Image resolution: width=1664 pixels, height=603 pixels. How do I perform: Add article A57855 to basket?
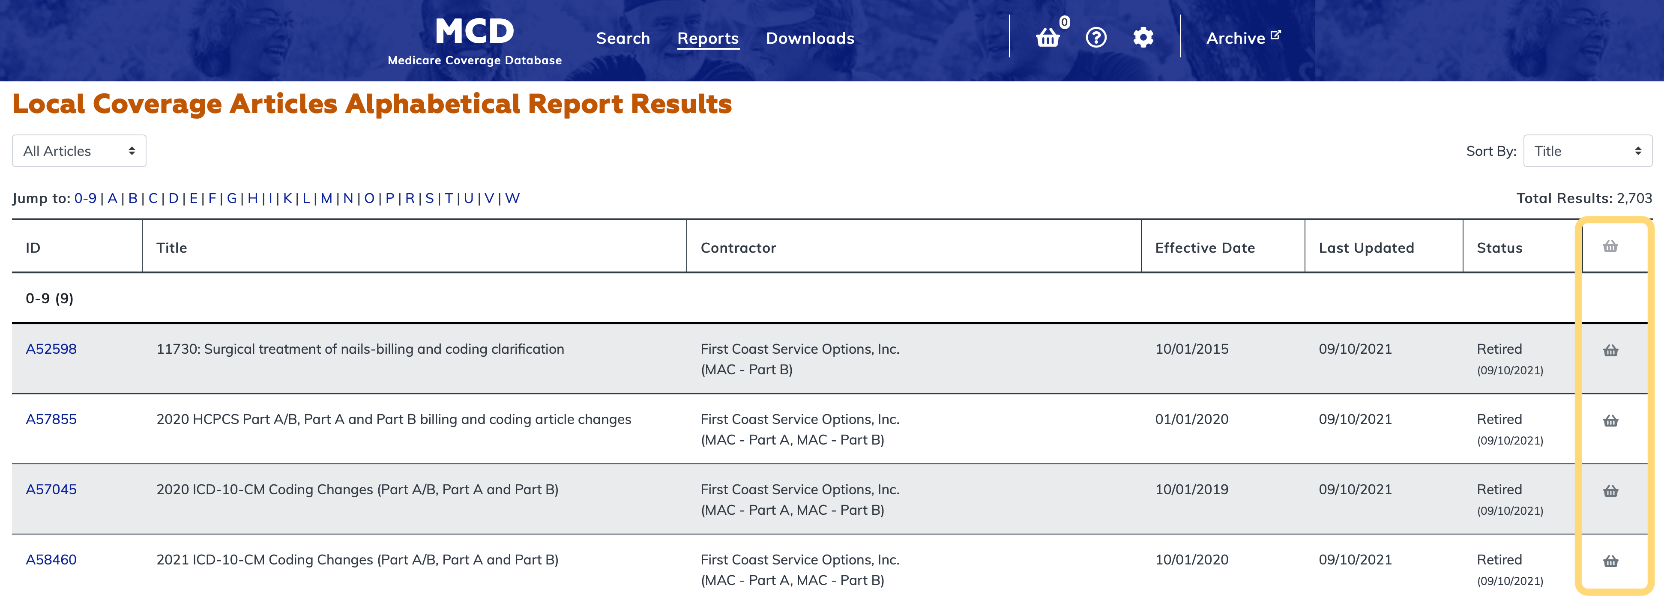tap(1610, 421)
